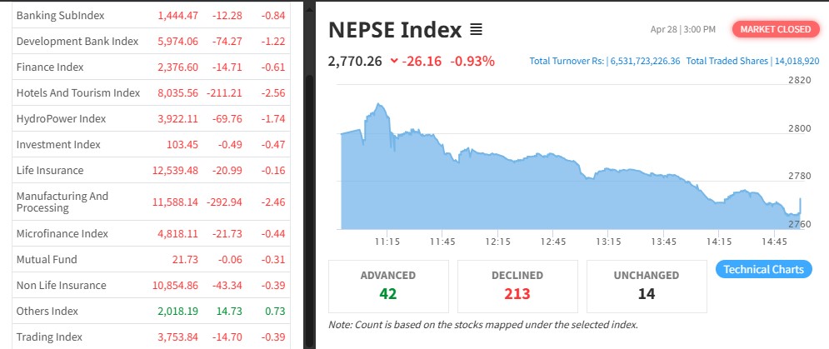Click the MARKET CLOSED status badge

[771, 29]
